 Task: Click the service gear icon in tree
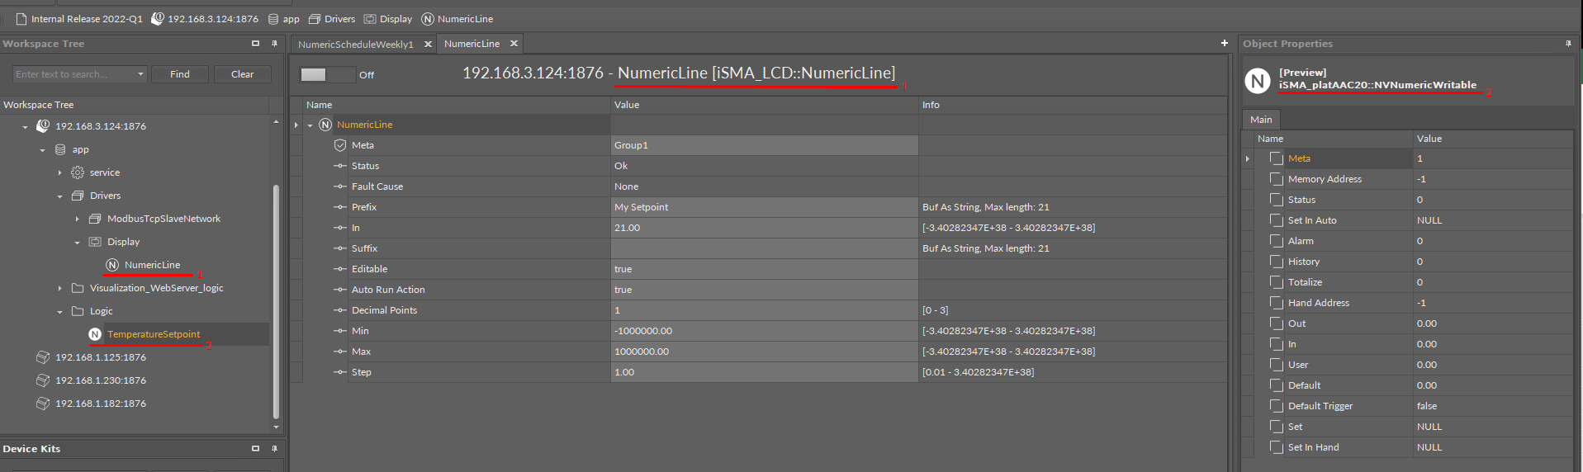point(78,172)
